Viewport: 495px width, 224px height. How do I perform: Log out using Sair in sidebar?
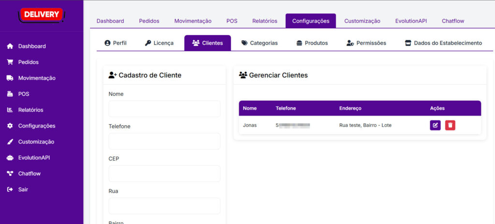pyautogui.click(x=23, y=189)
